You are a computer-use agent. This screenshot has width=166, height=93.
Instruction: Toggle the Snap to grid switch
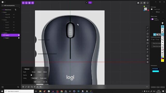(x=152, y=9)
